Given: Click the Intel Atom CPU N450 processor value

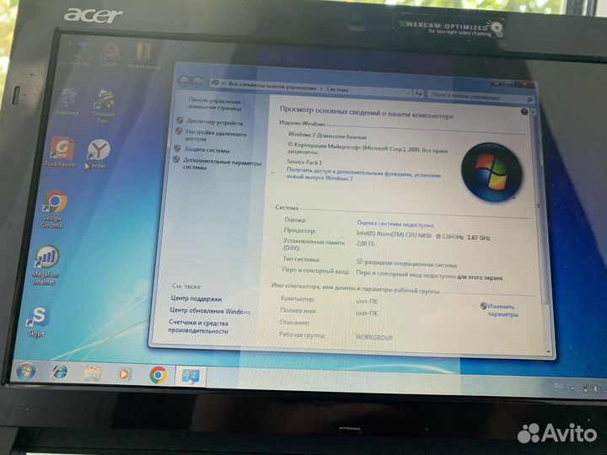Looking at the screenshot, I should (422, 236).
